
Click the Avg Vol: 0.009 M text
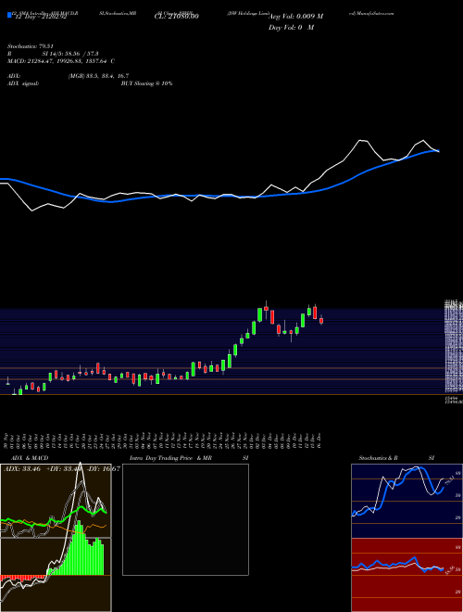click(295, 16)
